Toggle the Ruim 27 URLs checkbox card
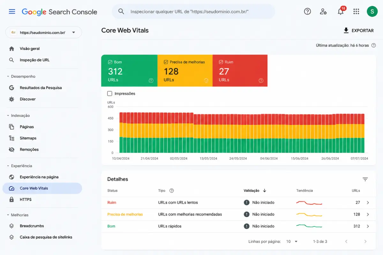Viewport: 383px width, 255px height. 240,71
